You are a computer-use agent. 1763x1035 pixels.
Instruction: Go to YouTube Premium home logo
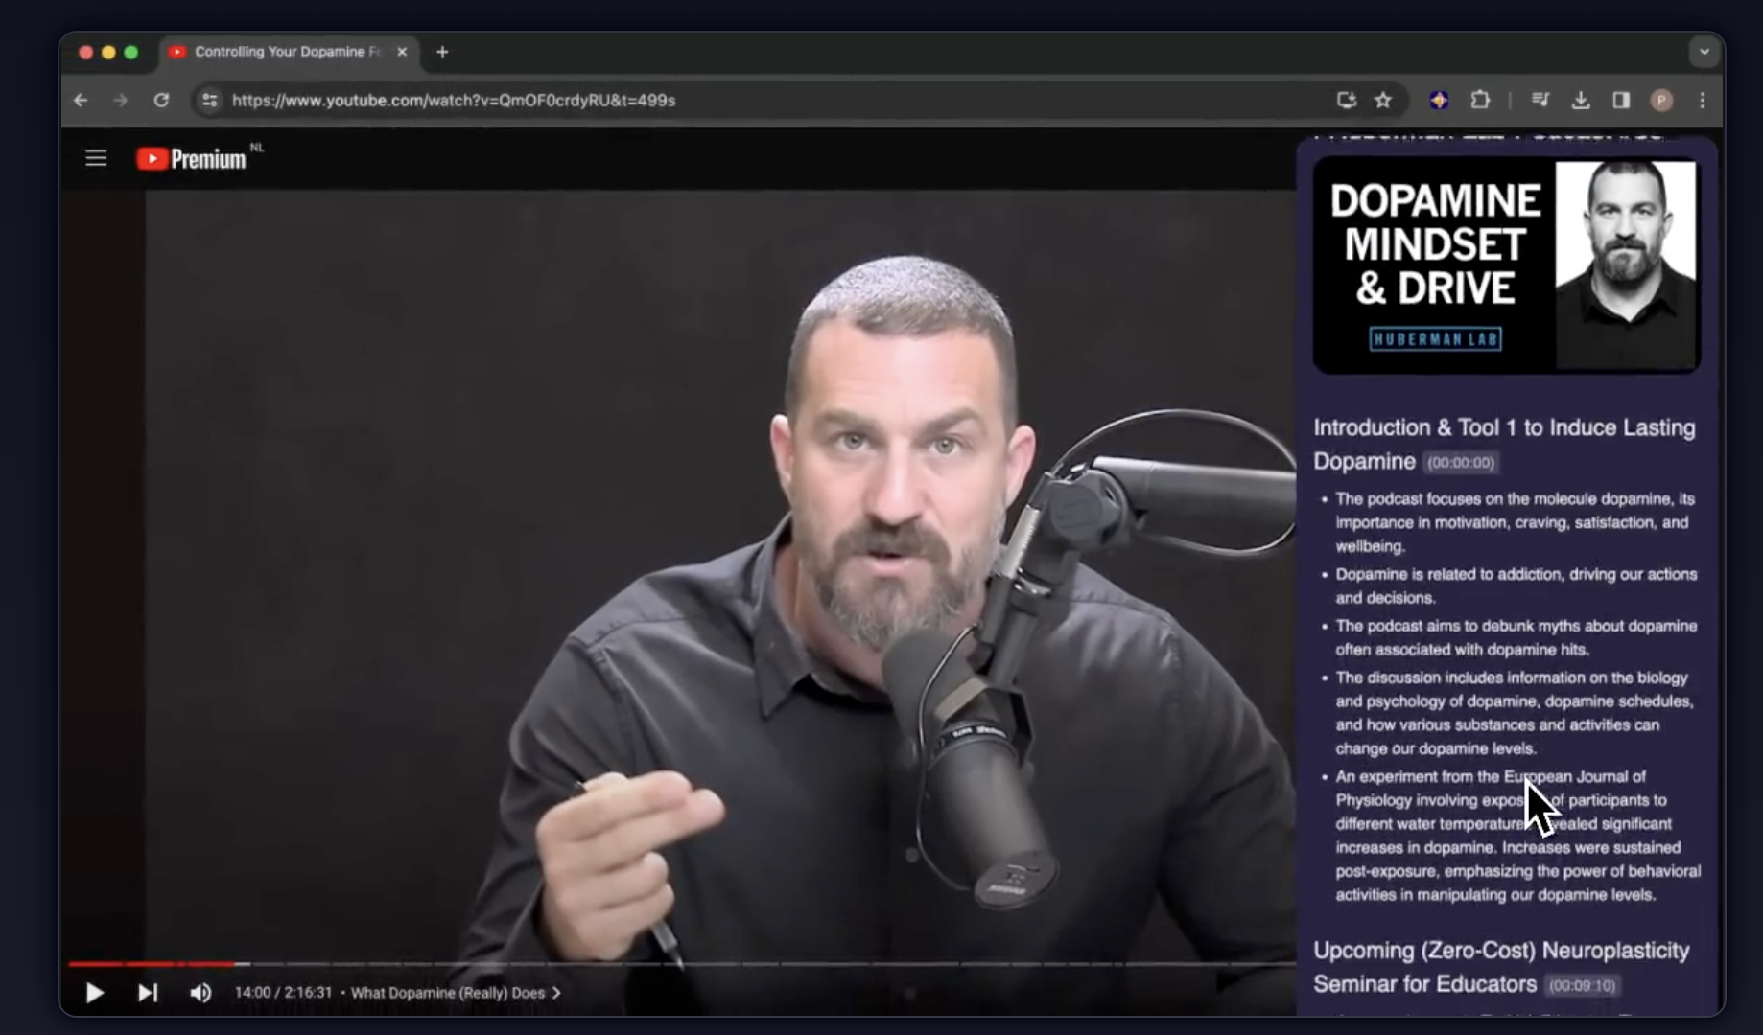(x=192, y=159)
